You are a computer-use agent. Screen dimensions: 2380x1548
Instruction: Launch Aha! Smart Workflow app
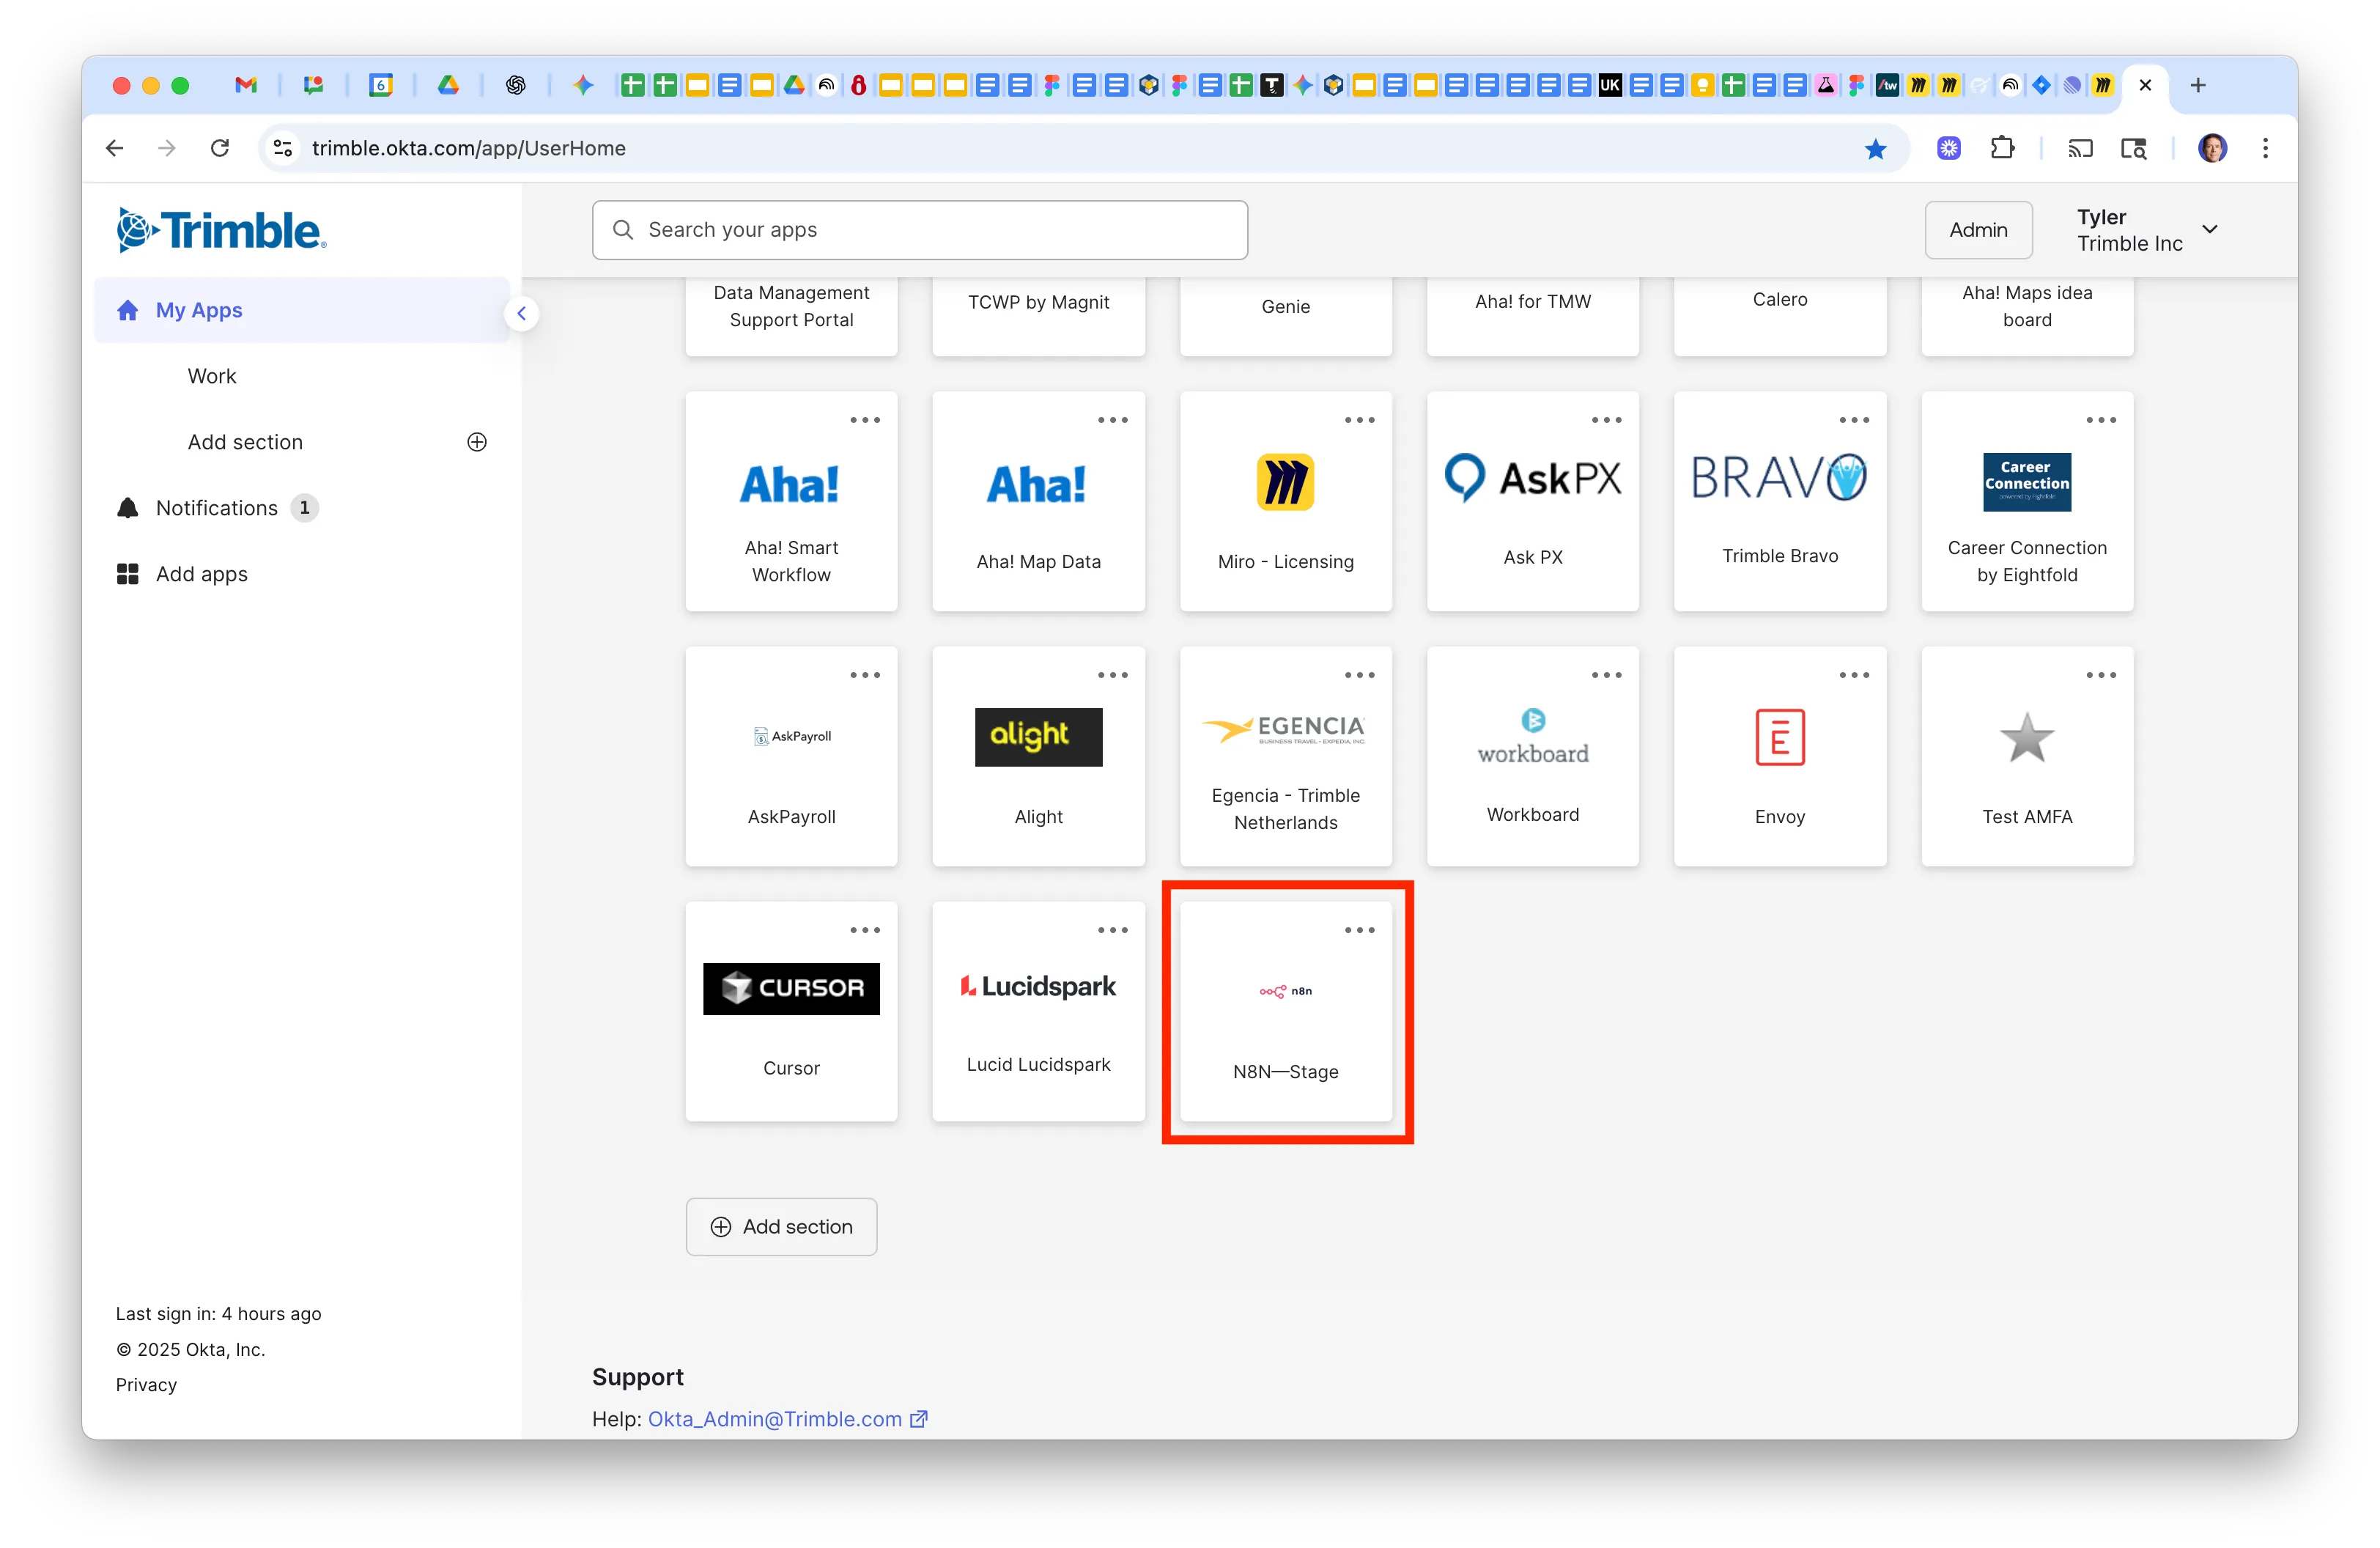791,501
